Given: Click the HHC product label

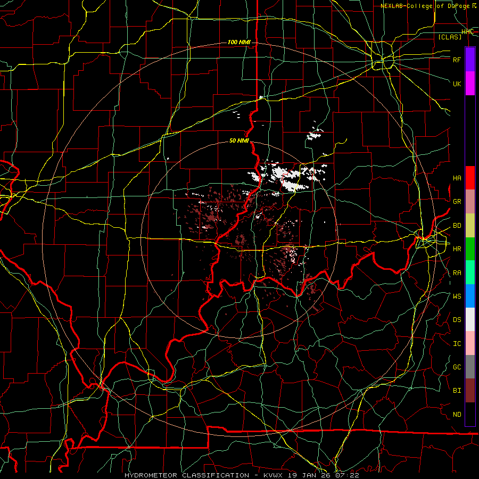Looking at the screenshot, I should 467,32.
